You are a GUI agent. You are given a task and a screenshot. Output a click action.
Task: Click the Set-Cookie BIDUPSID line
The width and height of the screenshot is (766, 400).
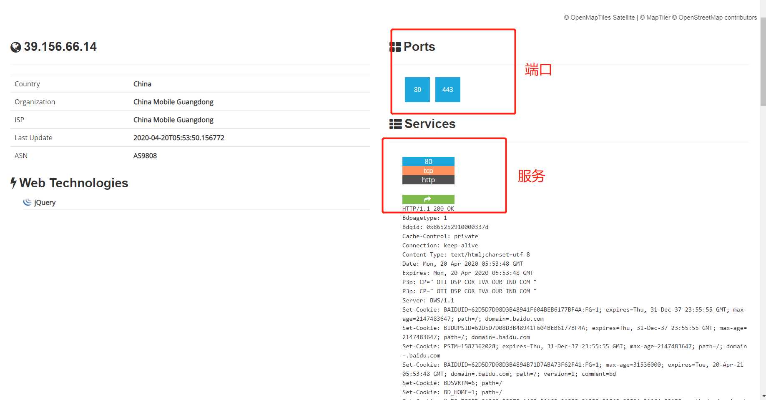pos(575,332)
